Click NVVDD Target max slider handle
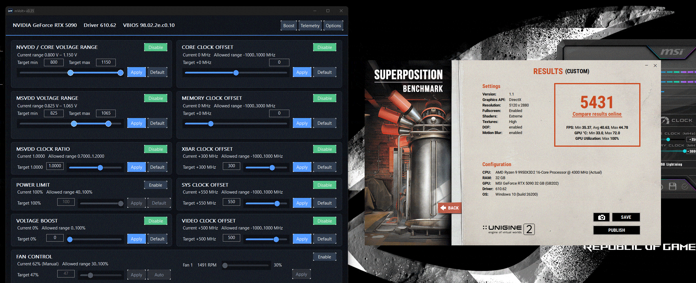Image resolution: width=696 pixels, height=283 pixels. coord(121,73)
